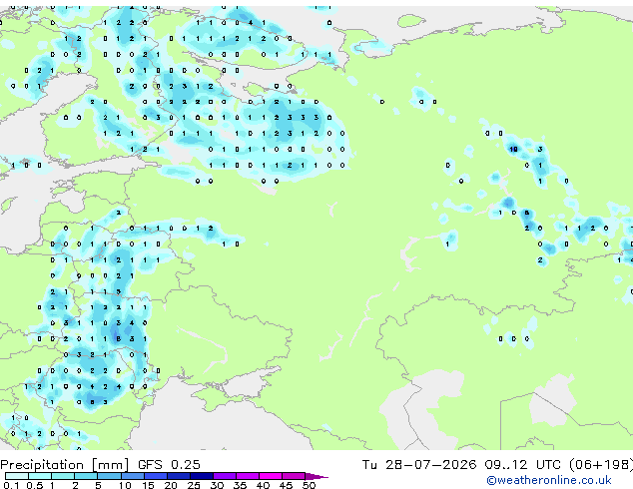The image size is (633, 489).
Task: Click the "5" legend scale label
Action: tap(98, 485)
